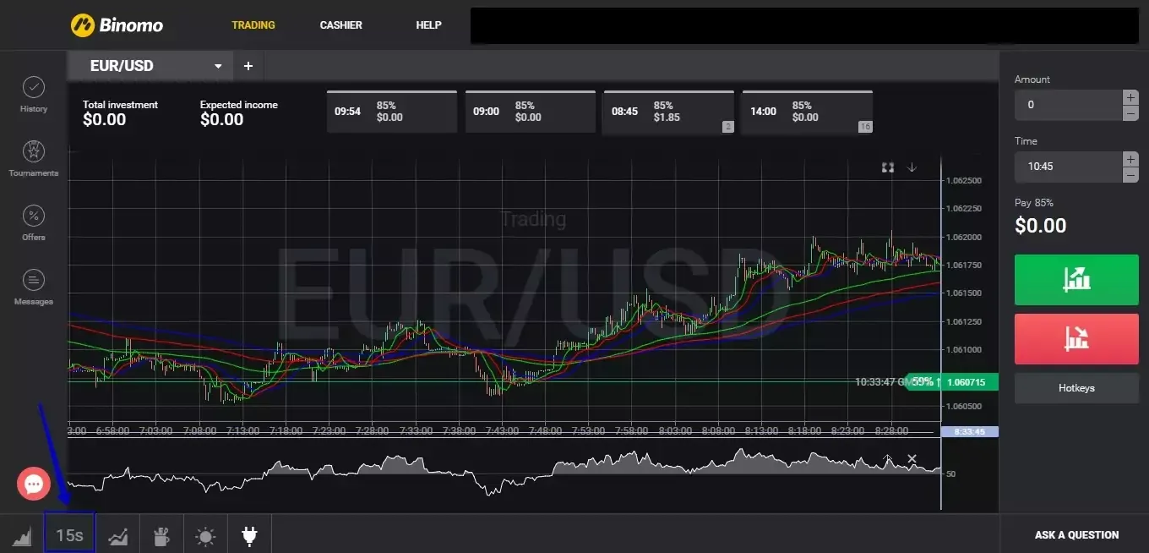Open the Cashier menu
1149x553 pixels.
tap(341, 25)
